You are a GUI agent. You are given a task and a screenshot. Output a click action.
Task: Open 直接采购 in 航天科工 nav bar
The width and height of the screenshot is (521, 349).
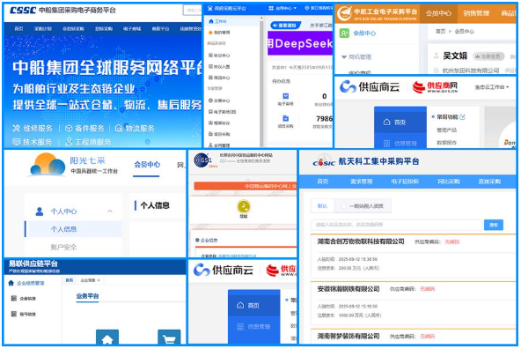point(489,182)
